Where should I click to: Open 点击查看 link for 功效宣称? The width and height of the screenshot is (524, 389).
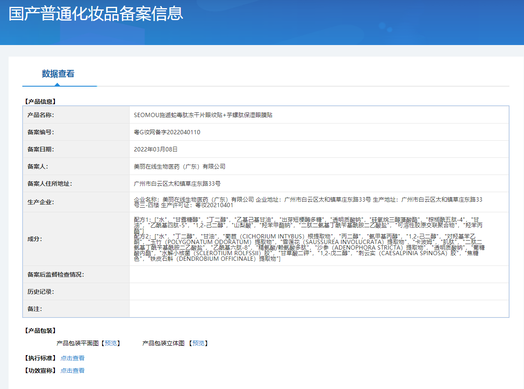pos(73,371)
